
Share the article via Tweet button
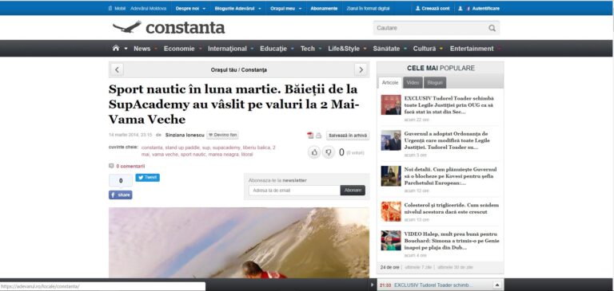tap(148, 177)
